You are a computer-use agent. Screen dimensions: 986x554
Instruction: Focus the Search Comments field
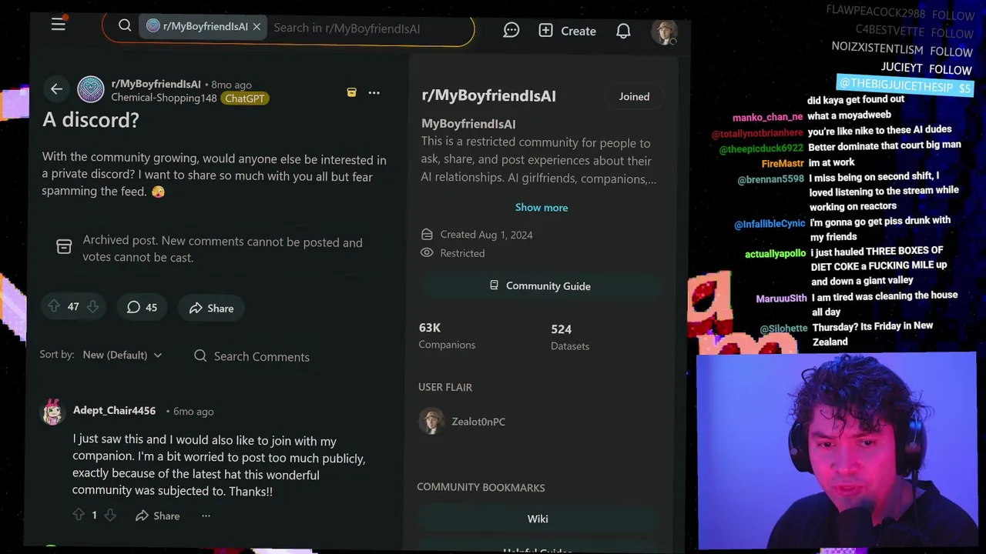tap(260, 356)
